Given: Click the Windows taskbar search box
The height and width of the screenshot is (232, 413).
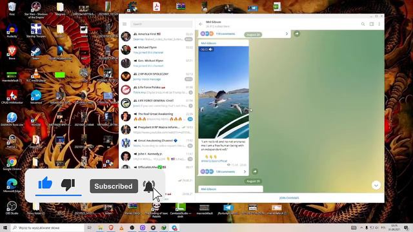Looking at the screenshot, I should 47,227.
